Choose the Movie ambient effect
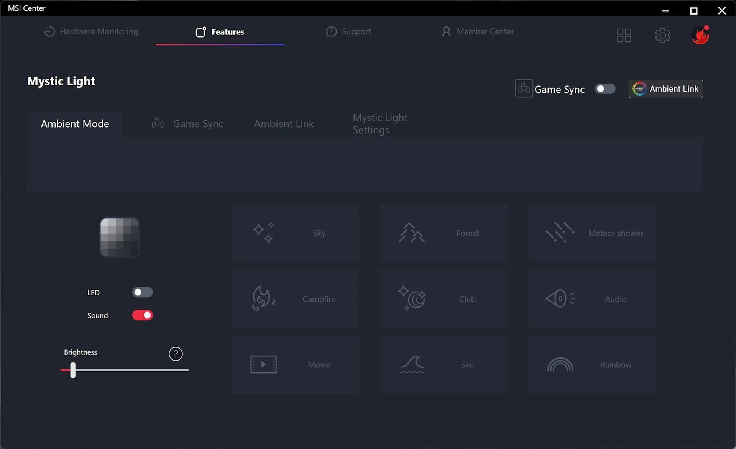736x449 pixels. click(x=295, y=364)
